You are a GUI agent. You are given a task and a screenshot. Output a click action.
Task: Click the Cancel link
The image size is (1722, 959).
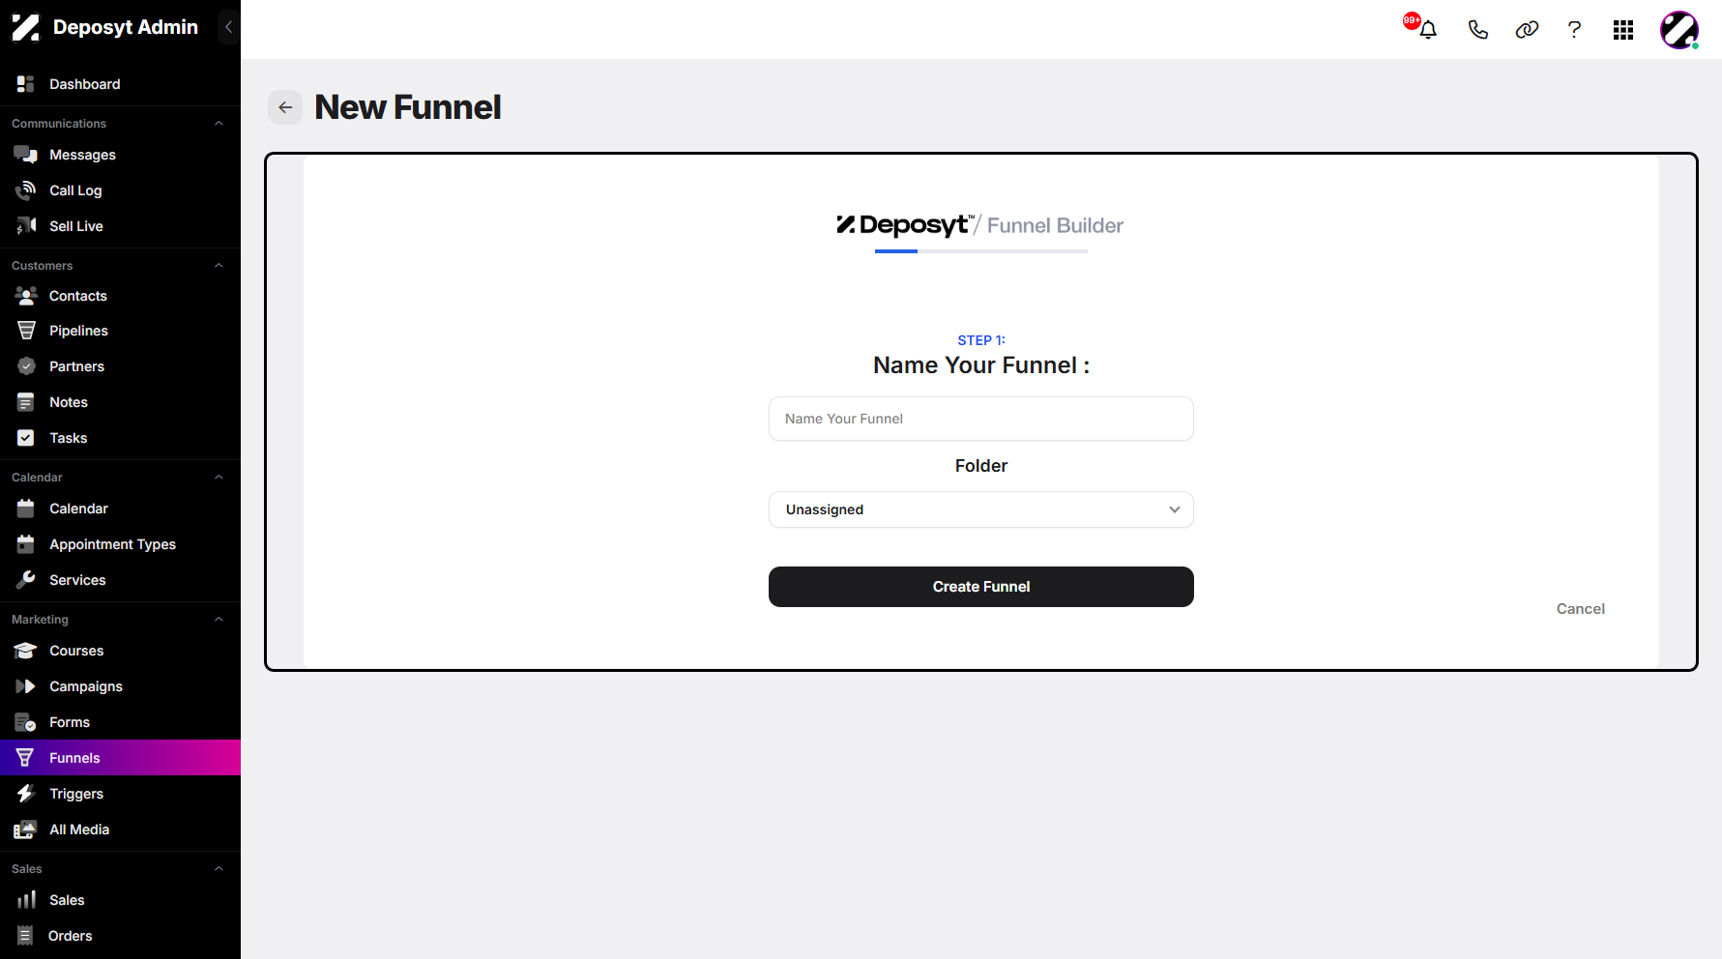pos(1581,609)
